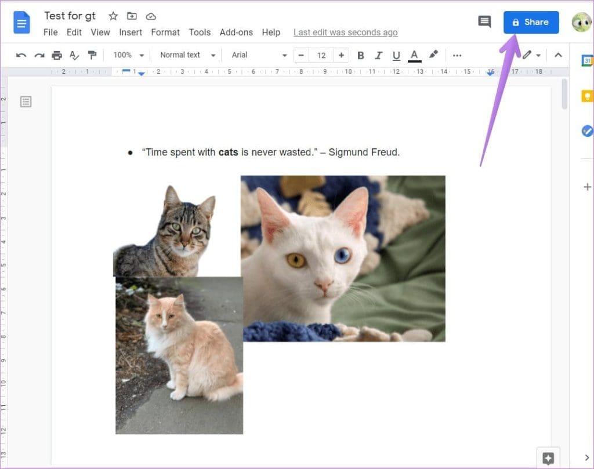The height and width of the screenshot is (469, 594).
Task: Open Google Calendar side panel
Action: click(586, 60)
